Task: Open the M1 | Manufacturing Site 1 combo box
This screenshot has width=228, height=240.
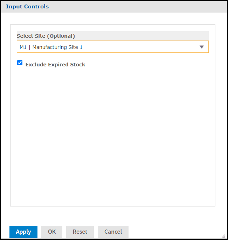Action: pyautogui.click(x=112, y=47)
